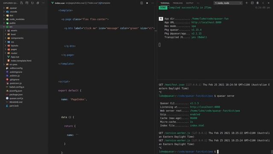Switch to the PROBLEMS tab
Screen dimensions: 273x154
[178, 3]
